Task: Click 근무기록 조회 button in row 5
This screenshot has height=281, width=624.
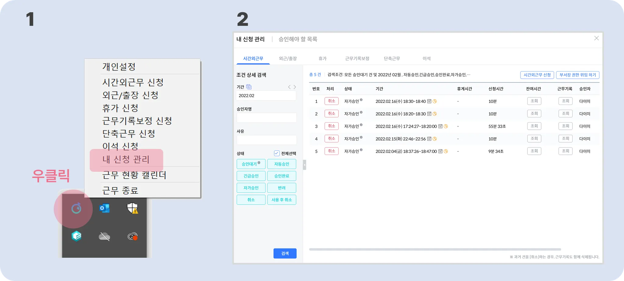Action: [x=565, y=151]
